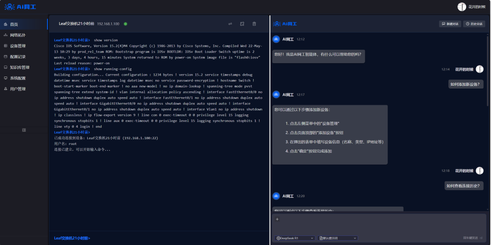
Task: Open 知识库管理 from the sidebar
Action: click(19, 67)
